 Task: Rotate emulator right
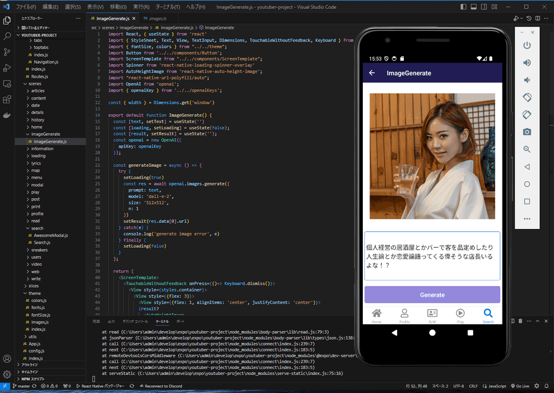pos(527,115)
